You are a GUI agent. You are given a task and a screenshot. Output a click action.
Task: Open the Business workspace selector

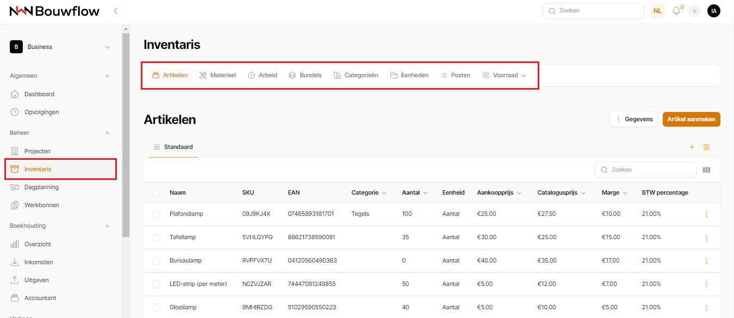(60, 47)
